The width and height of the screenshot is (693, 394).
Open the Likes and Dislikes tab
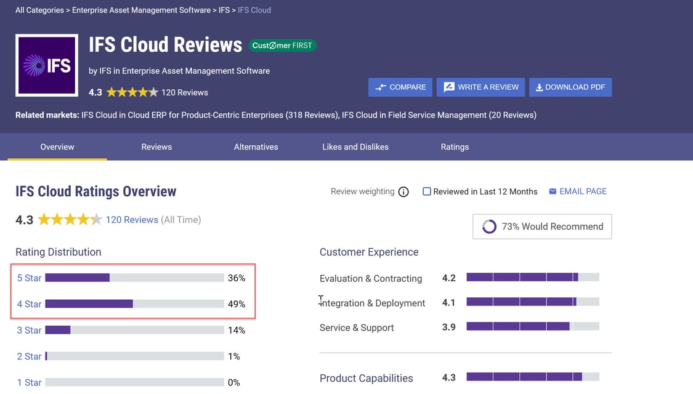(x=355, y=147)
